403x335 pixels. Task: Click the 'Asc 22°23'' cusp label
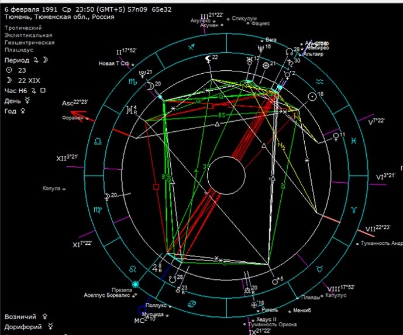[x=75, y=102]
